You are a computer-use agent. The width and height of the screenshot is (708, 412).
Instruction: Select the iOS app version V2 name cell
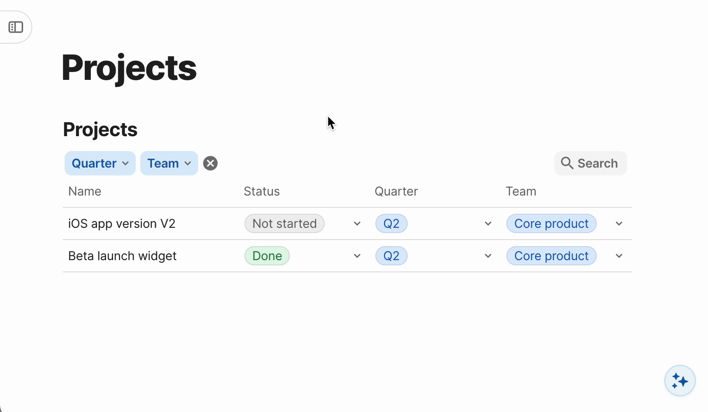coord(122,223)
